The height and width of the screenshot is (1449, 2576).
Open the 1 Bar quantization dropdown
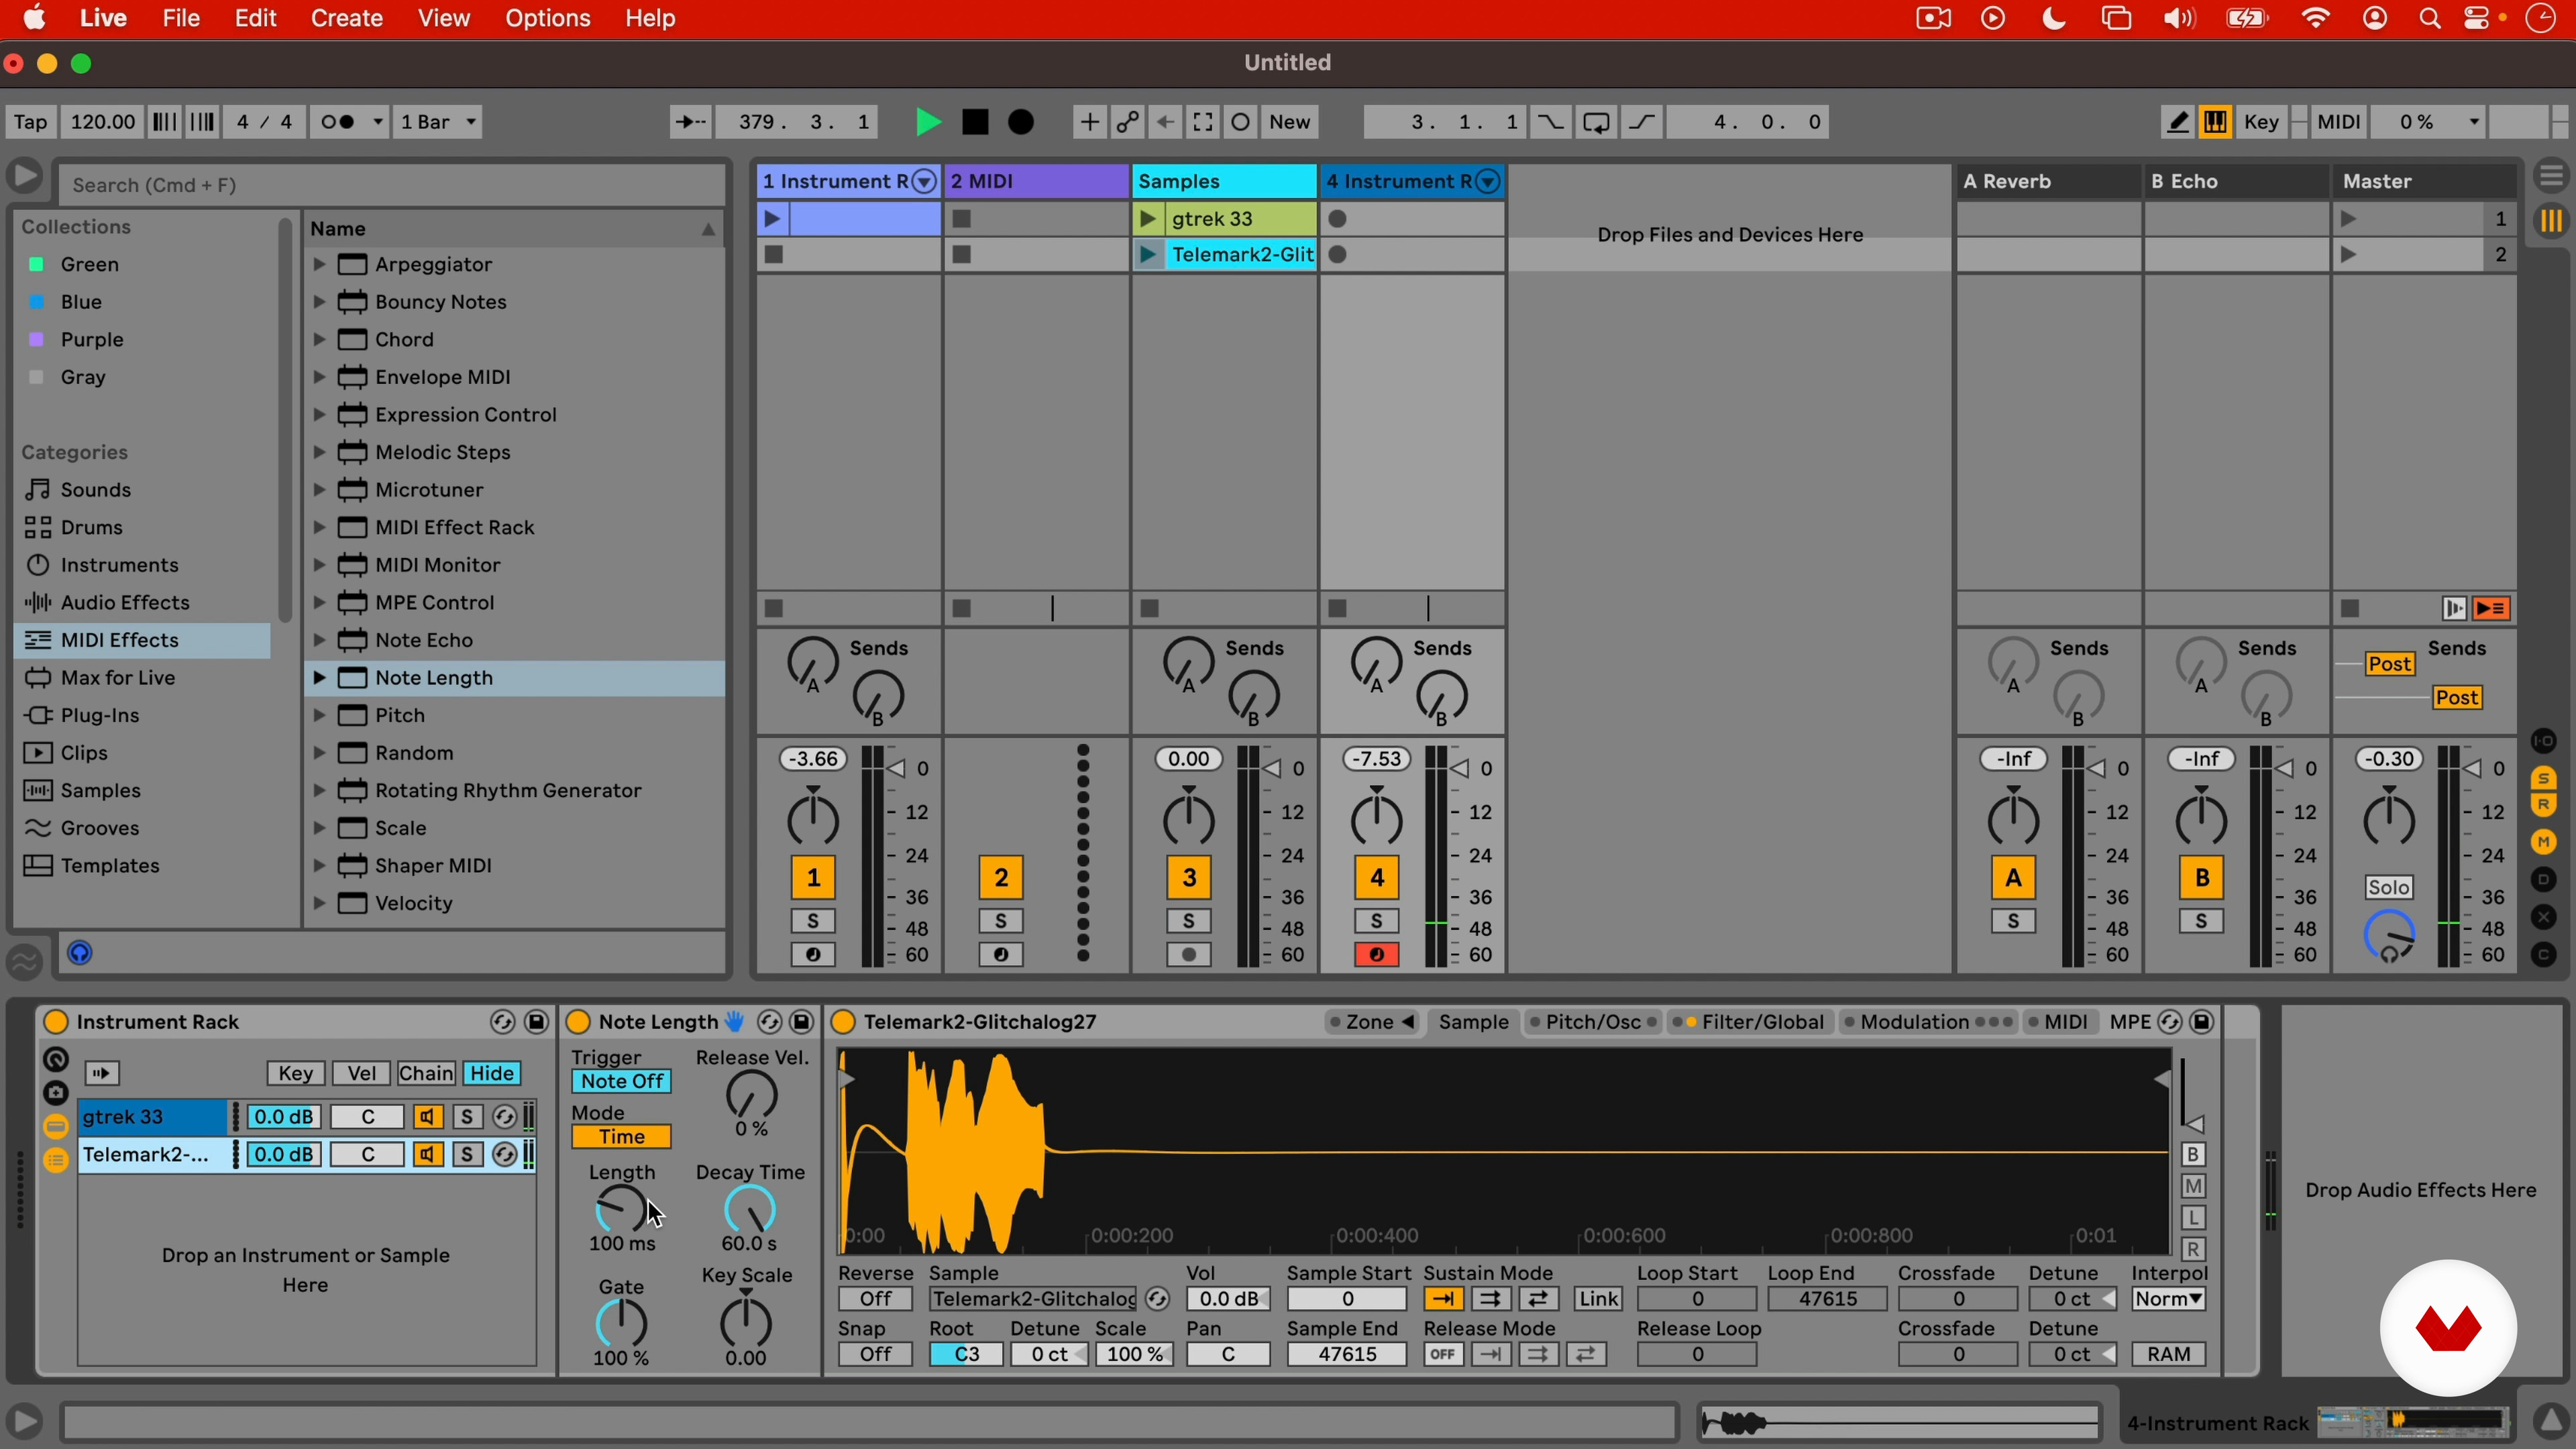pyautogui.click(x=438, y=122)
